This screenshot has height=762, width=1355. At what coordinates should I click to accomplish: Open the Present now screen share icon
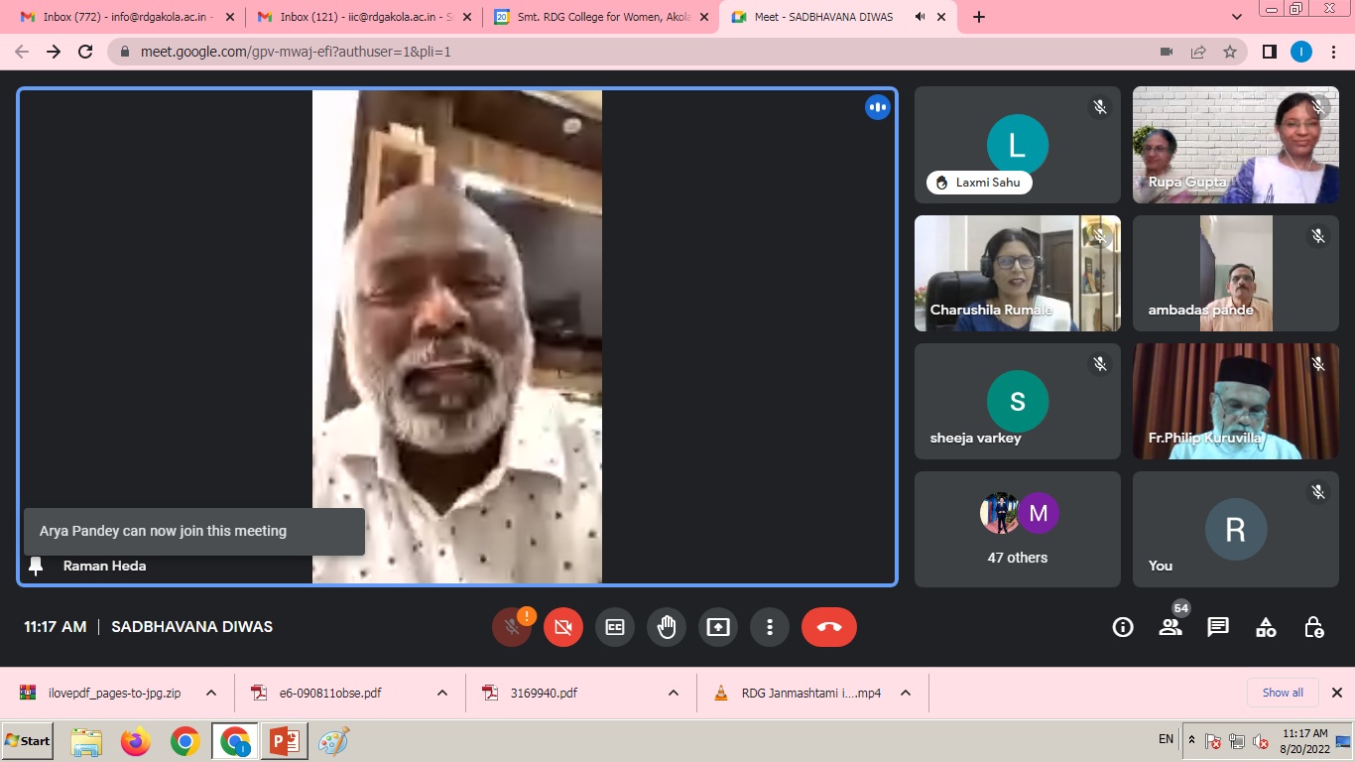coord(718,627)
